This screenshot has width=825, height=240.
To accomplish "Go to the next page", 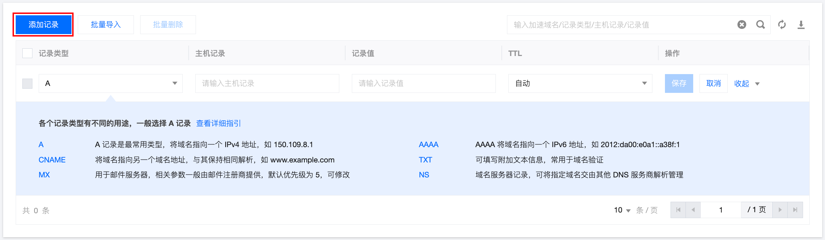I will (x=780, y=210).
